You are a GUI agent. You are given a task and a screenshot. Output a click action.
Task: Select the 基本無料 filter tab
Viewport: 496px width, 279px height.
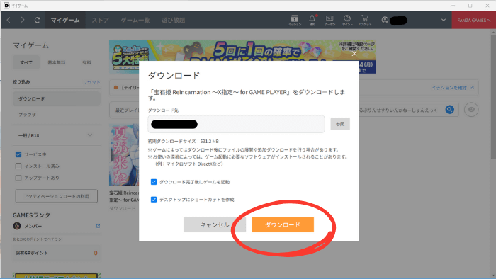click(x=57, y=62)
